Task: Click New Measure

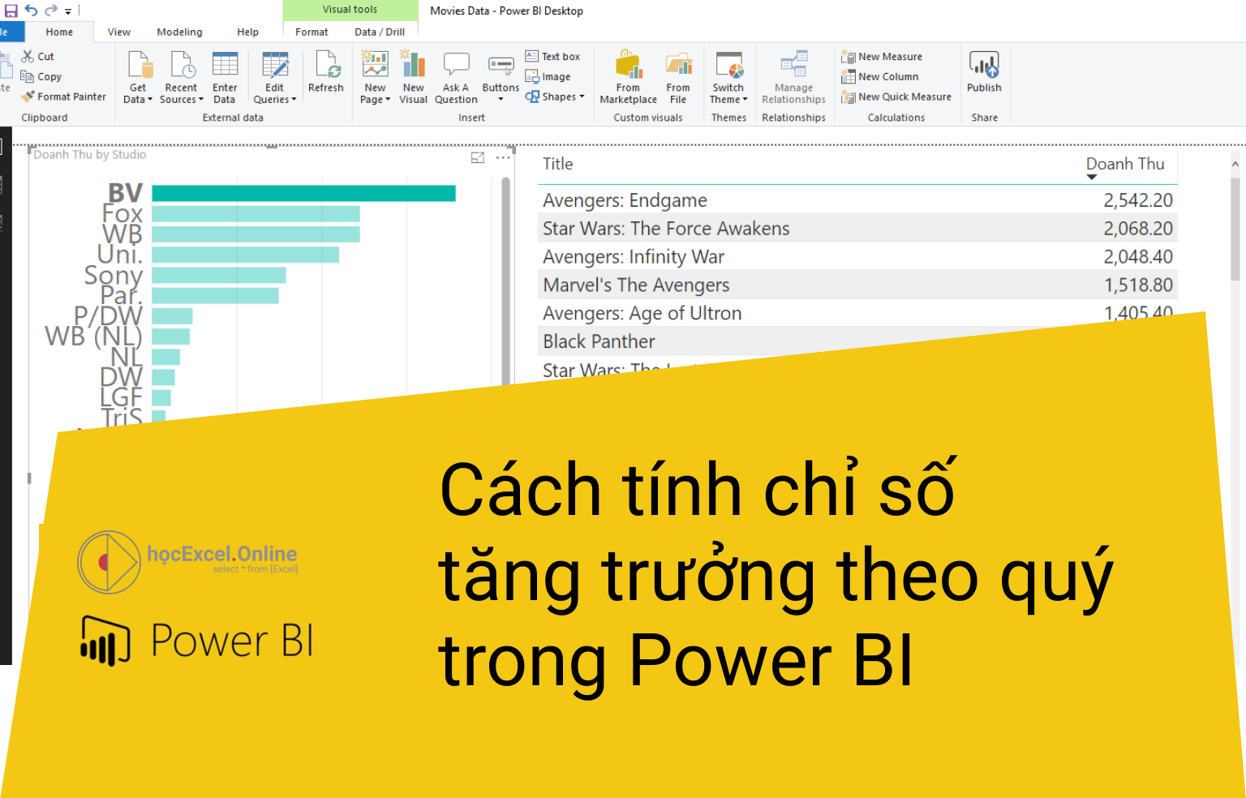Action: coord(882,56)
